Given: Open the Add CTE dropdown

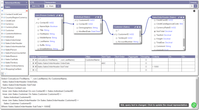Looking at the screenshot, I should (x=37, y=6).
